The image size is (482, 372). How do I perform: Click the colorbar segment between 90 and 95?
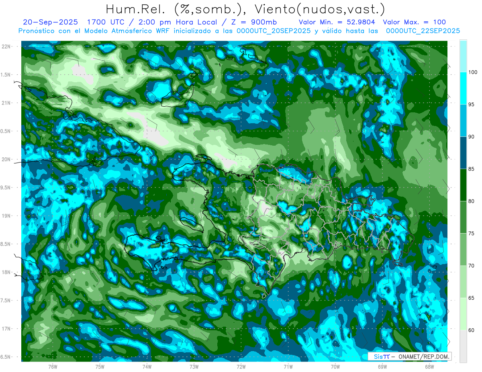pyautogui.click(x=463, y=120)
